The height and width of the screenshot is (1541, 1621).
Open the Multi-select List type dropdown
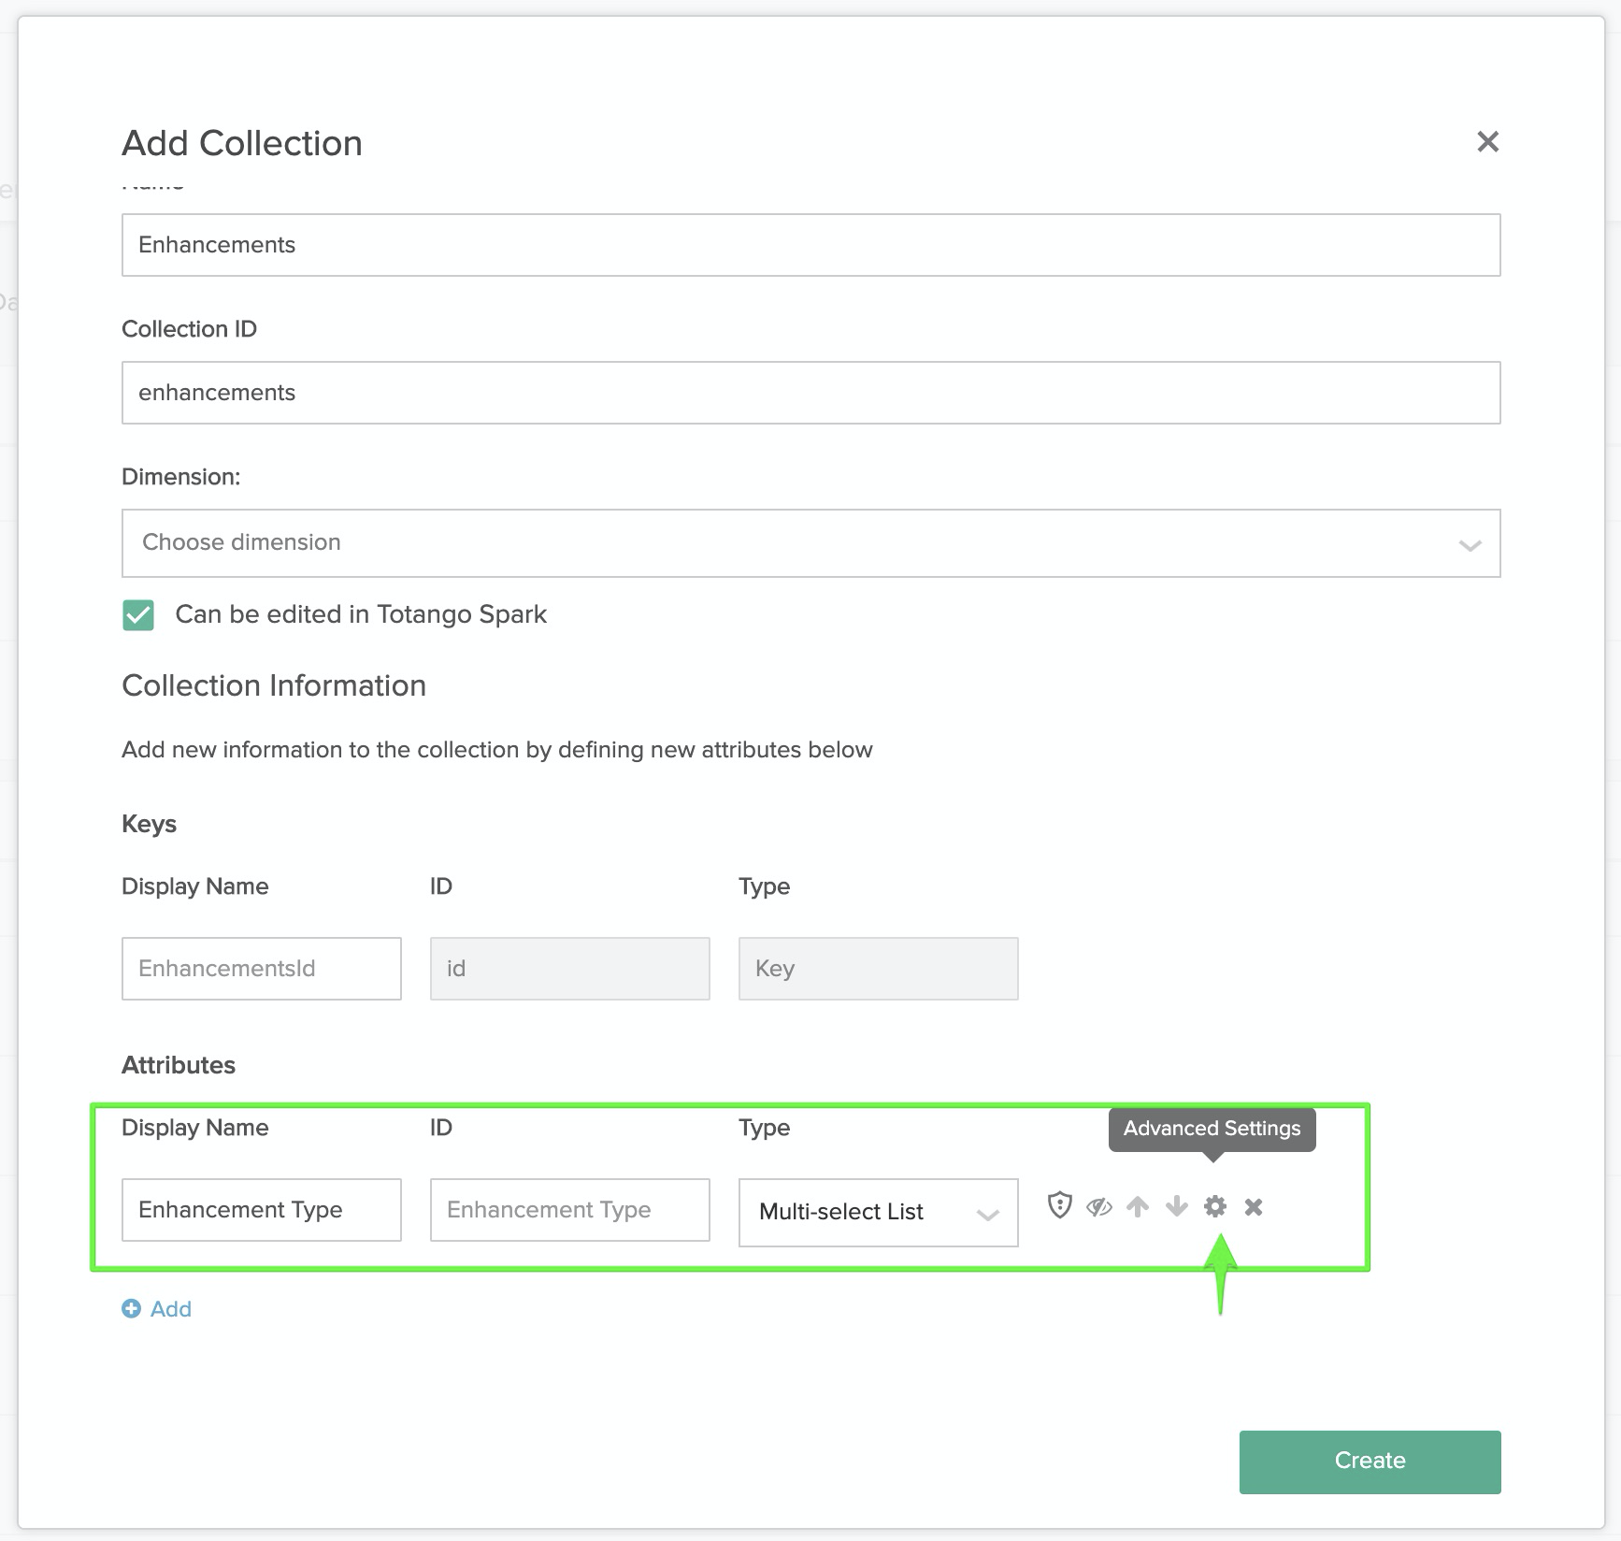click(x=879, y=1212)
